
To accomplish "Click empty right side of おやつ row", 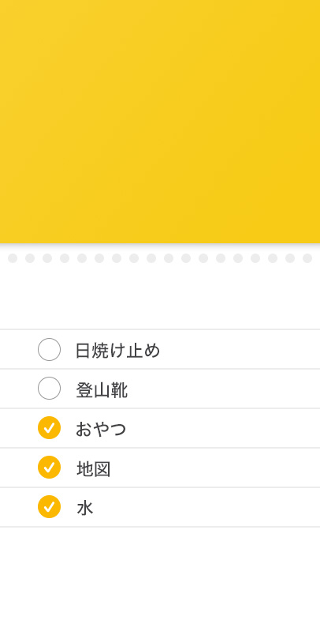I will [225, 428].
